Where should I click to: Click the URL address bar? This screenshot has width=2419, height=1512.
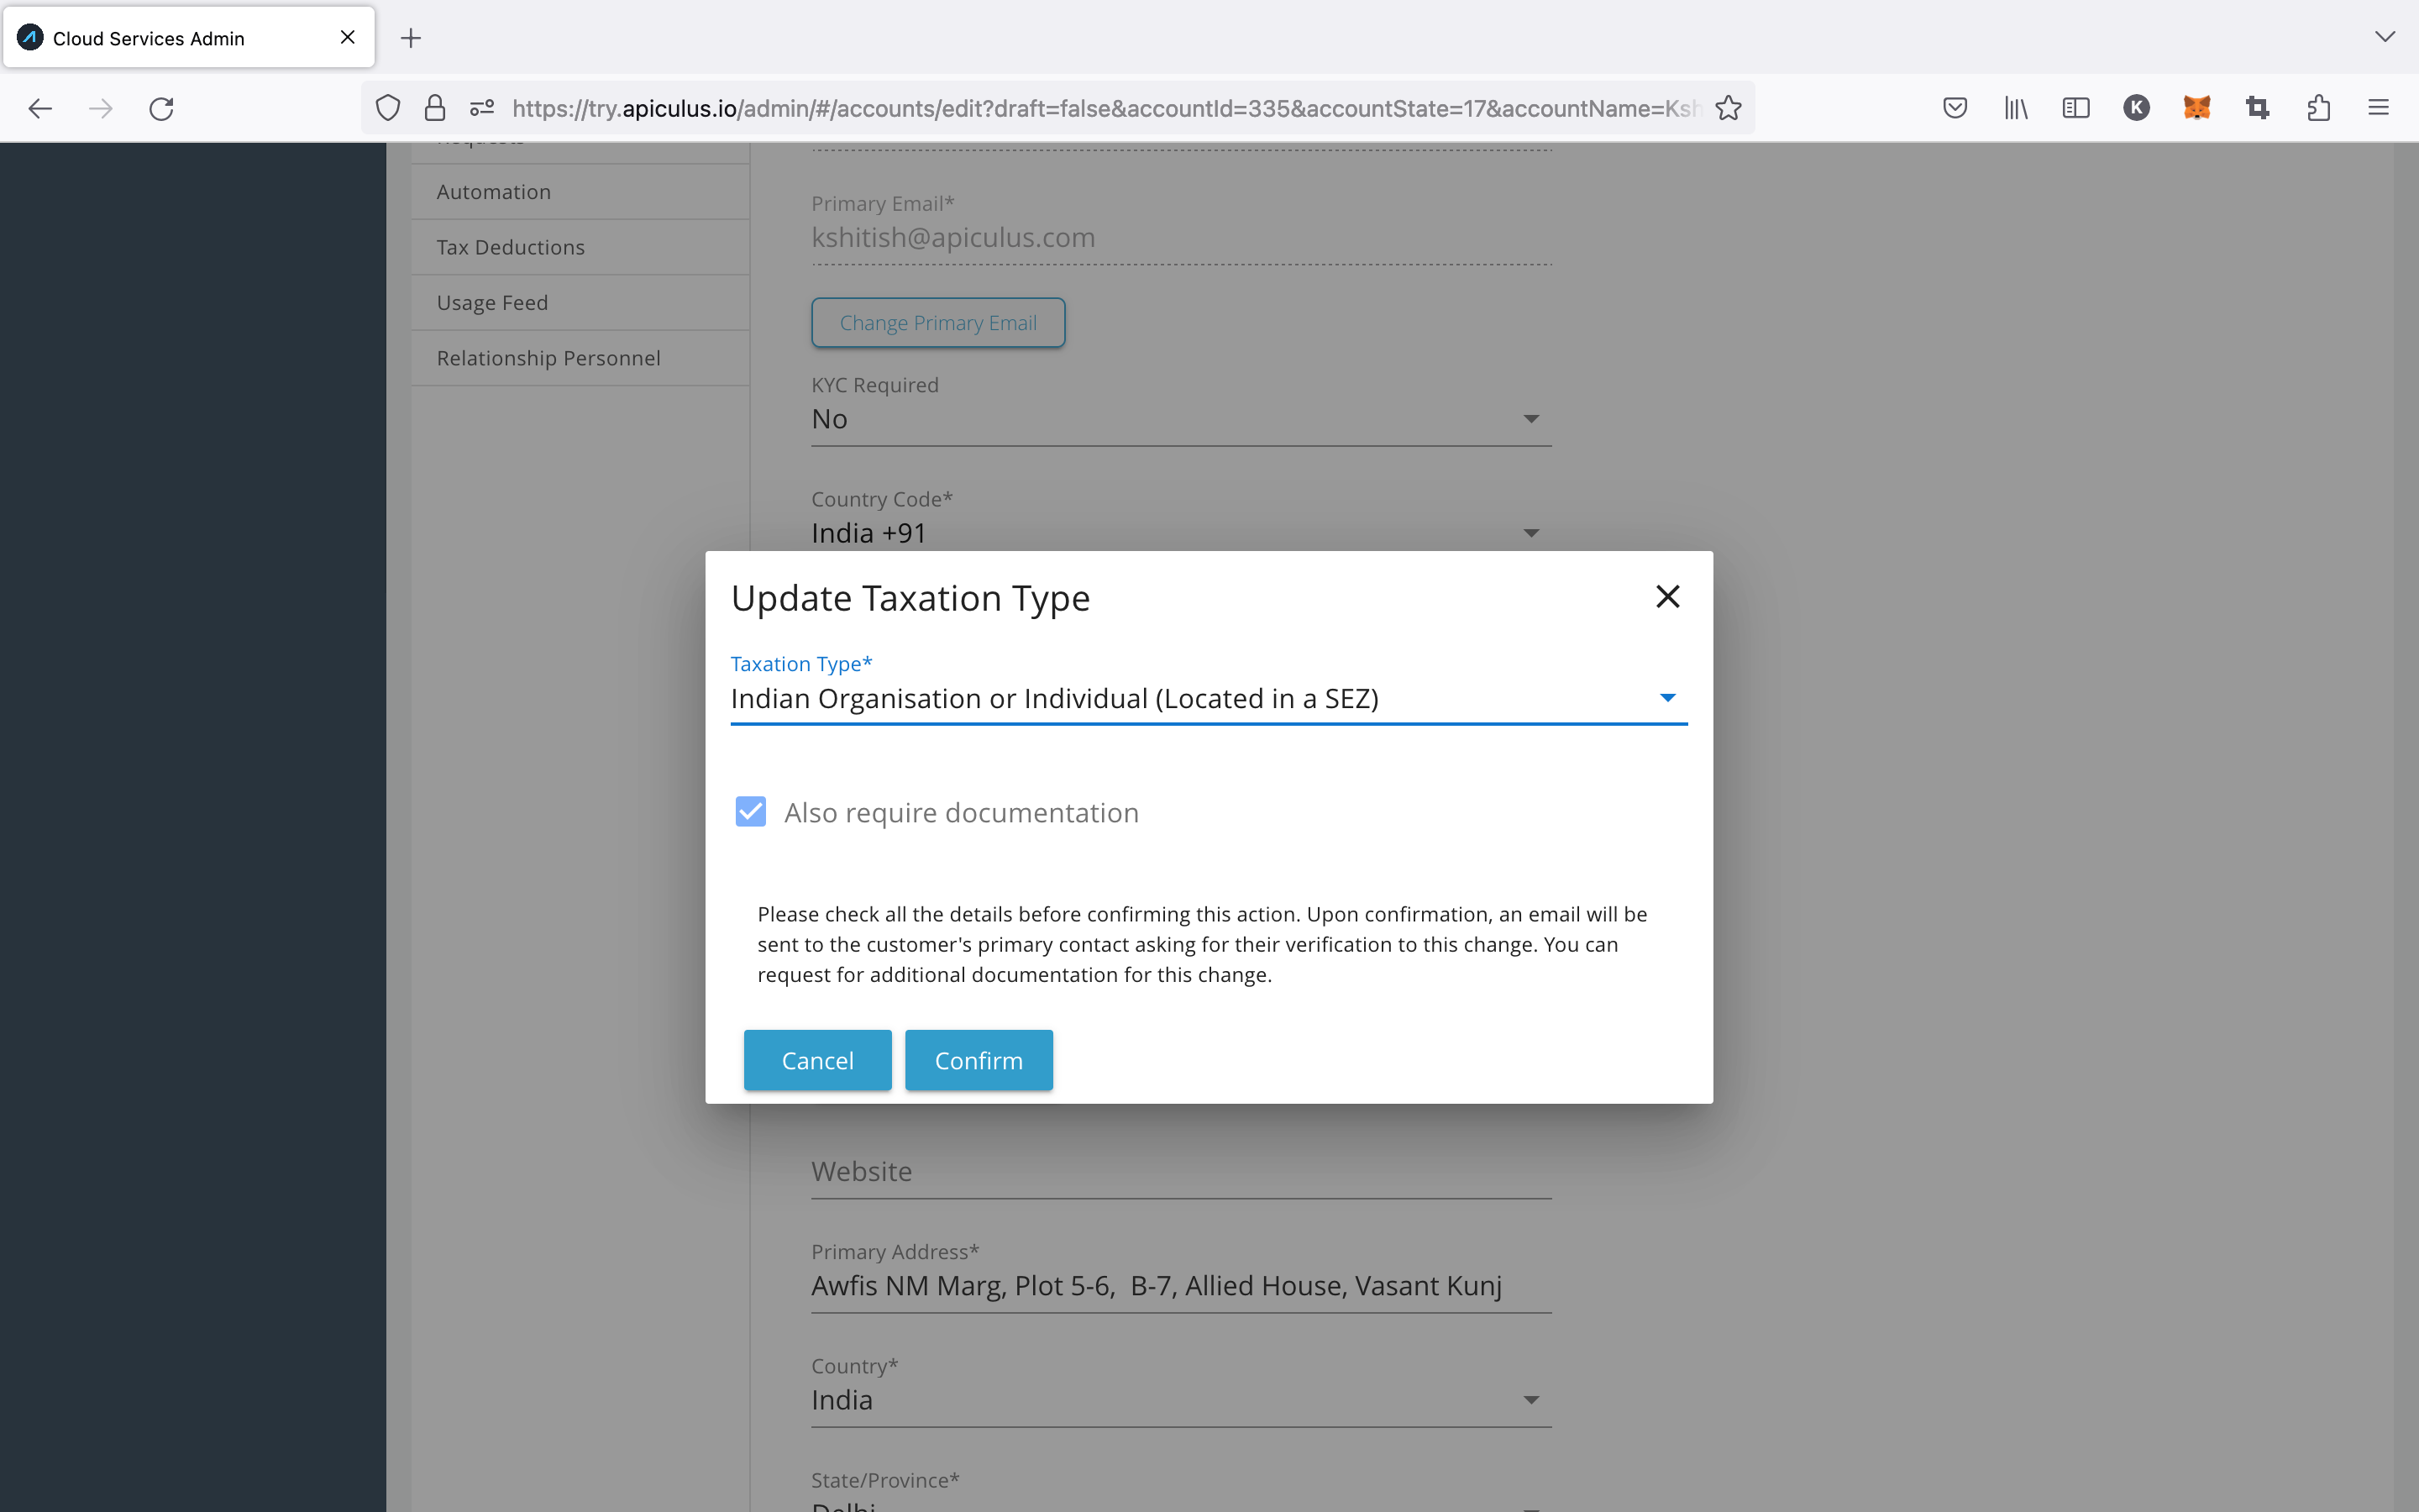tap(1099, 108)
